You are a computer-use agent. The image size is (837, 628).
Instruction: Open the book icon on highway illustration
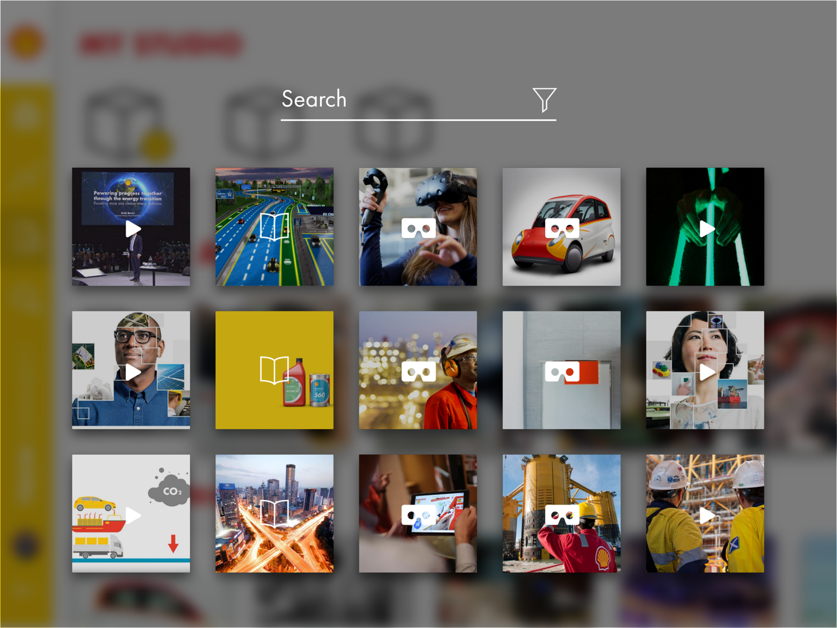[x=275, y=227]
